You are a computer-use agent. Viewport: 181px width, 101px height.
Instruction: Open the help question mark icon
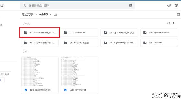click(169, 5)
